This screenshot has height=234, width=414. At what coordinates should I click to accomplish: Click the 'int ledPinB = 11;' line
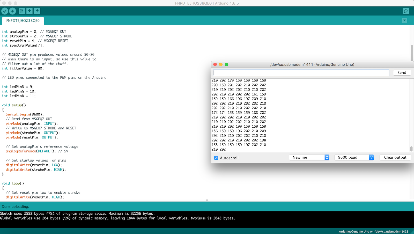pos(19,96)
